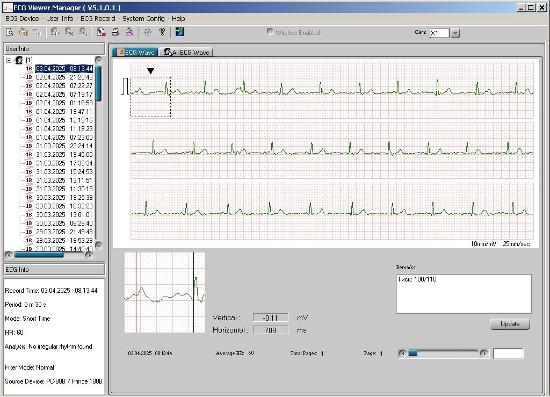550x397 pixels.
Task: Click the record list scroll-down arrow
Action: click(x=99, y=245)
